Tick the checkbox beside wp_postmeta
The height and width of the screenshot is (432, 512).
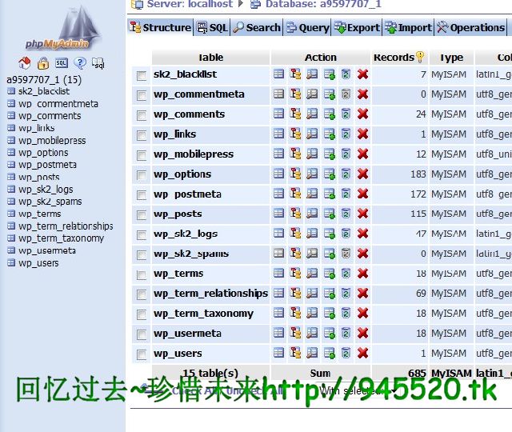tap(142, 195)
